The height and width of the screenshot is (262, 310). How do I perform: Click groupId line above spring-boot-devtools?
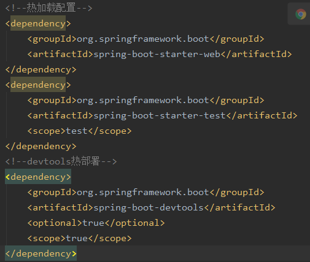click(145, 192)
